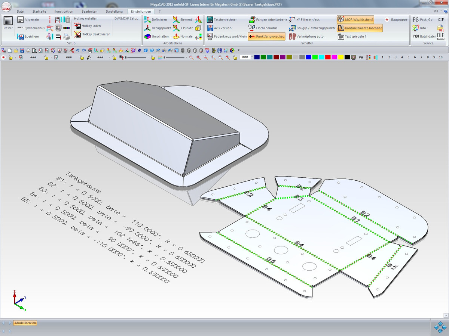Click the DWG/DXF-Setup button
Screen dimensions: 449x336
coord(126,18)
